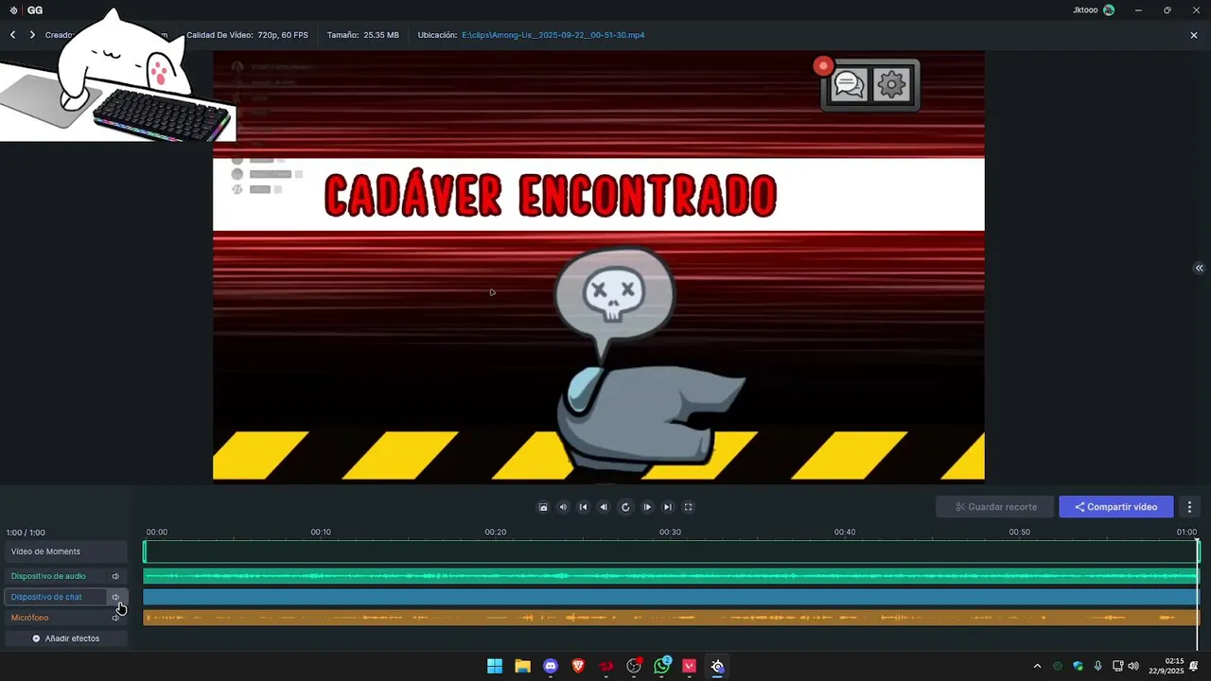Click the microphone tray icon
Viewport: 1211px width, 681px height.
pos(1097,666)
